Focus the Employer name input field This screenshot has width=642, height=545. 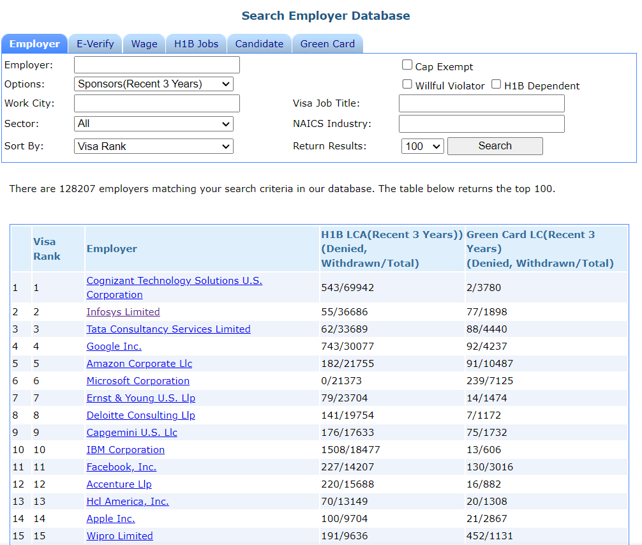coord(157,64)
